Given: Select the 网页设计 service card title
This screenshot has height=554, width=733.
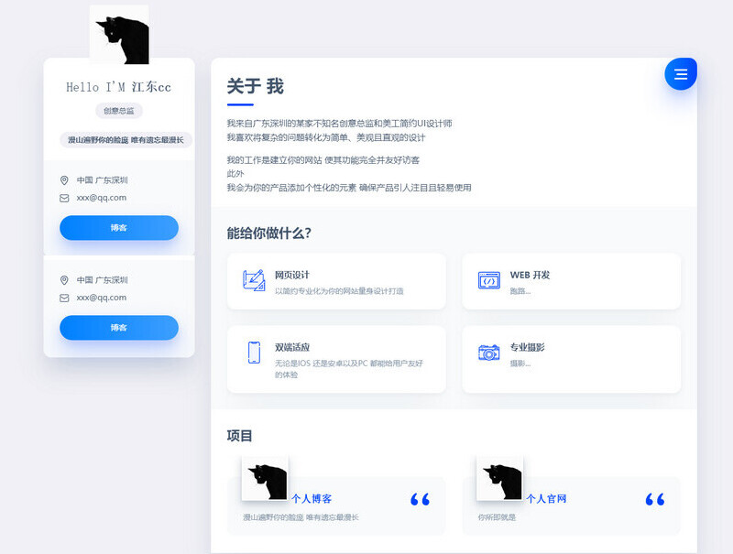Looking at the screenshot, I should 292,275.
